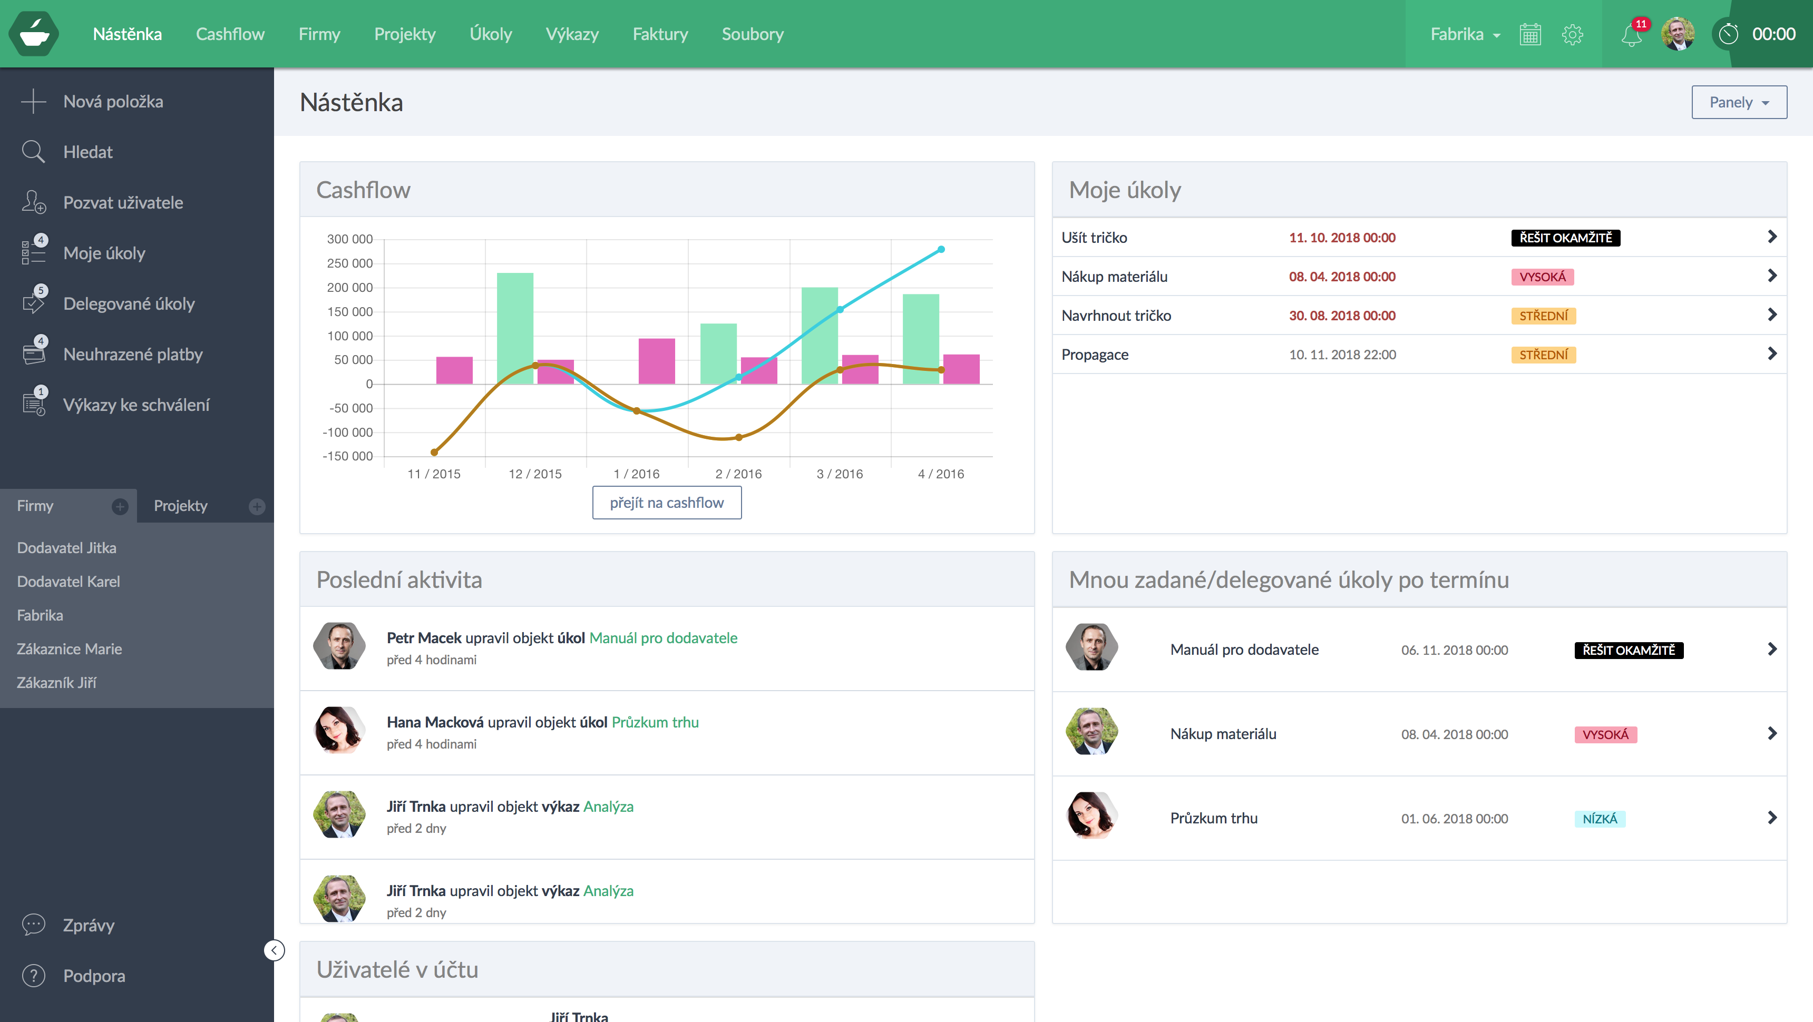1813x1022 pixels.
Task: Click the Nová položka plus icon
Action: point(33,101)
